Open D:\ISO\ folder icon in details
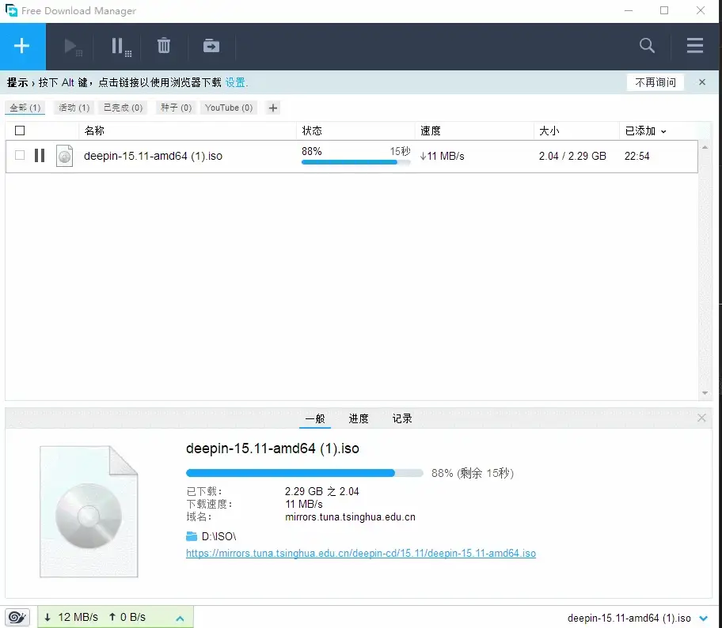This screenshot has width=722, height=628. pyautogui.click(x=191, y=536)
